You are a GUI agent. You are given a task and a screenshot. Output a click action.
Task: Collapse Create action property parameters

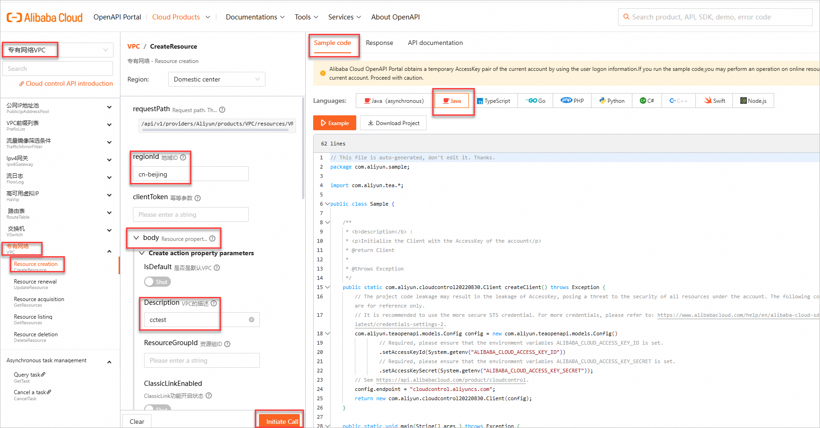pos(142,253)
